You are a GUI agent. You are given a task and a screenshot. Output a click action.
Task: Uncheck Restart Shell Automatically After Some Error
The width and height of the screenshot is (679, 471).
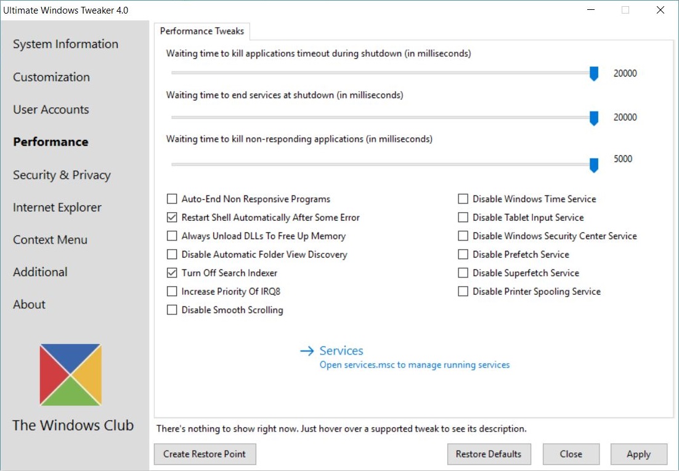tap(172, 218)
